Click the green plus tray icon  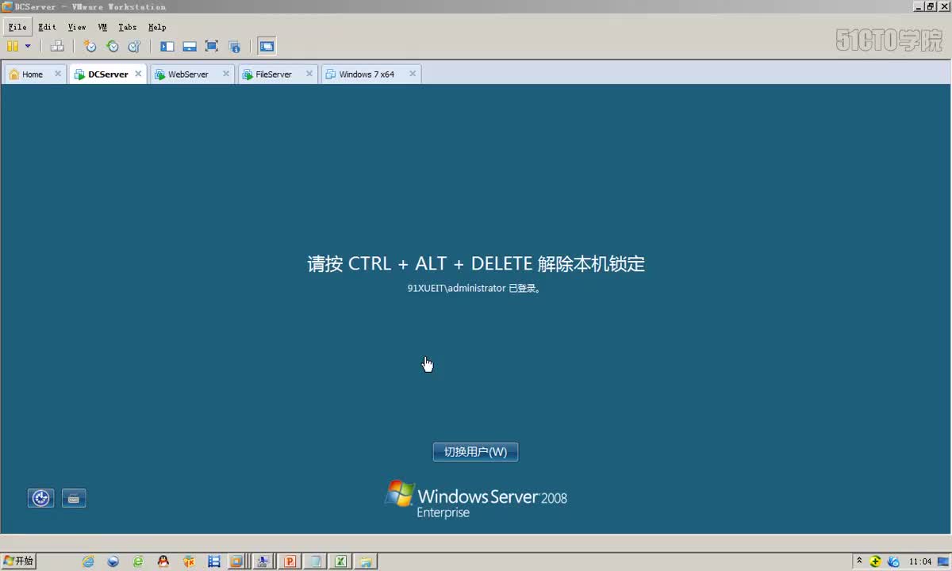pyautogui.click(x=876, y=561)
